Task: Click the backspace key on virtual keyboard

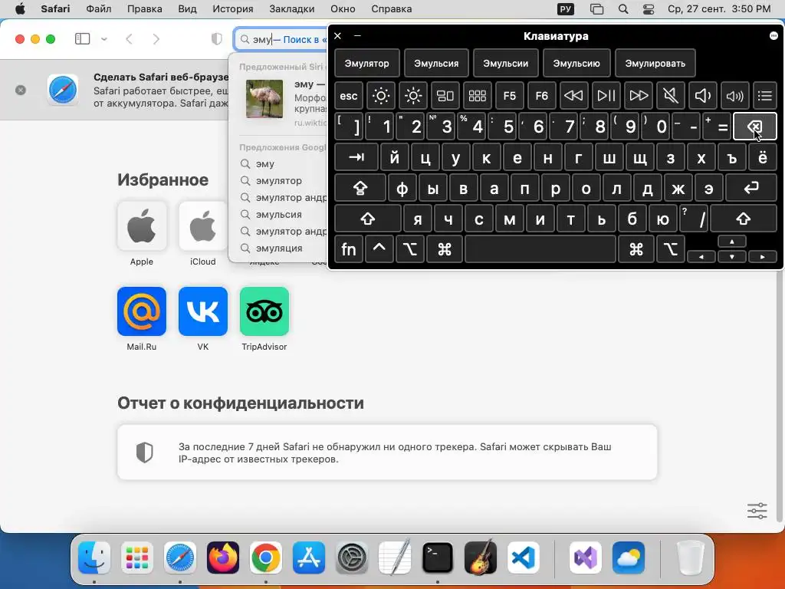Action: [x=754, y=127]
